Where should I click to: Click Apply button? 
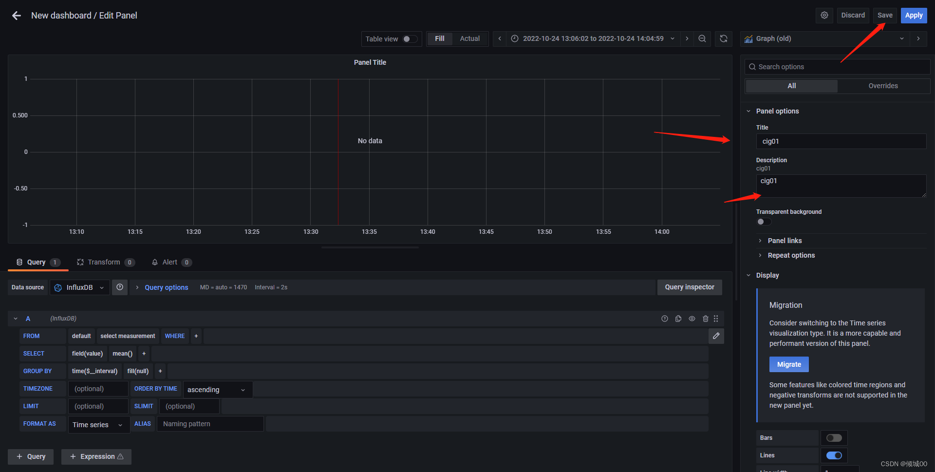click(914, 15)
